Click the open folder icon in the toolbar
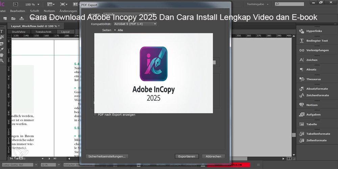The height and width of the screenshot is (169, 338). coord(14,18)
